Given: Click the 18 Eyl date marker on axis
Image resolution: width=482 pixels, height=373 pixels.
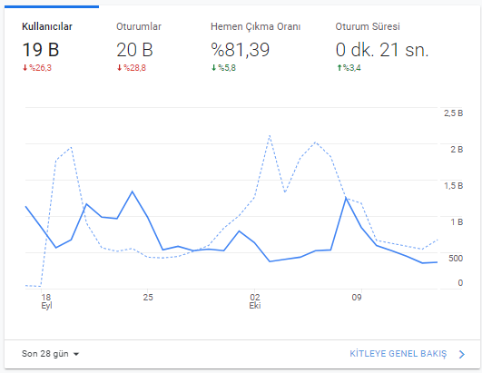Looking at the screenshot, I should pyautogui.click(x=46, y=301).
